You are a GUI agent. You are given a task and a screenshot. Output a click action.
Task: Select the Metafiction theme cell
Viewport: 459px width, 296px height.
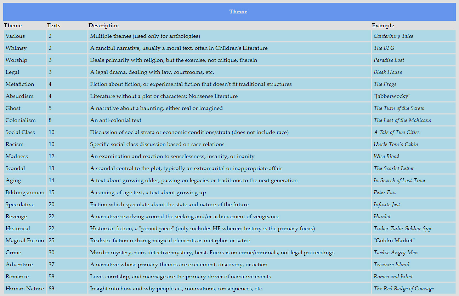pos(25,84)
